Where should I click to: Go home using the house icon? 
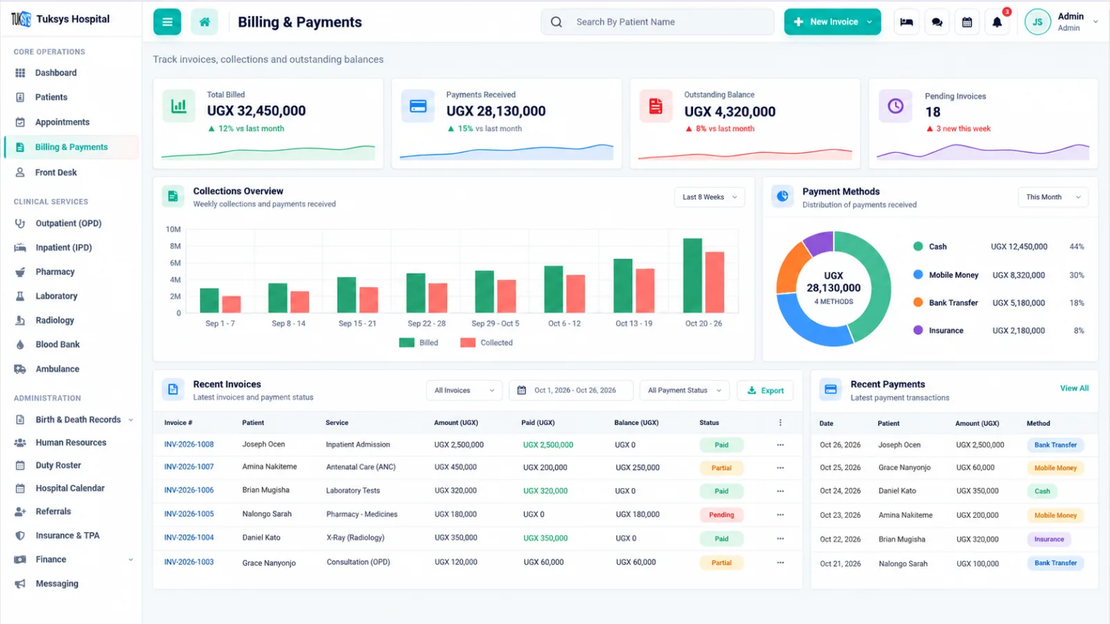click(x=204, y=22)
